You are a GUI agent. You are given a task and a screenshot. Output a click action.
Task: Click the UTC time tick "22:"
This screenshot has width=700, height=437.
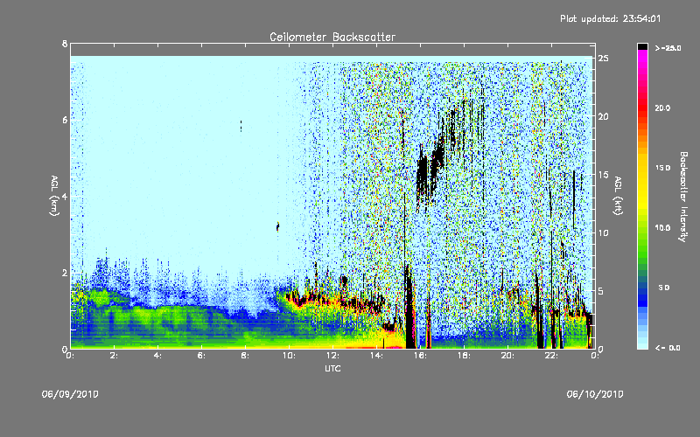click(x=551, y=356)
